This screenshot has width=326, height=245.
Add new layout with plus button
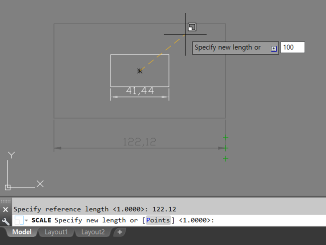click(x=120, y=232)
